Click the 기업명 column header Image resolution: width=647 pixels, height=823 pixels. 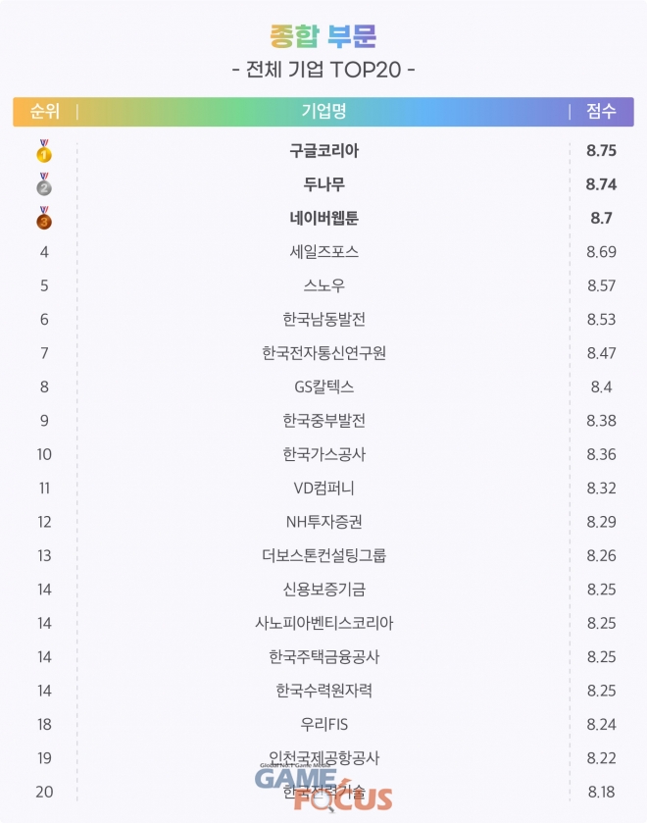pyautogui.click(x=323, y=112)
